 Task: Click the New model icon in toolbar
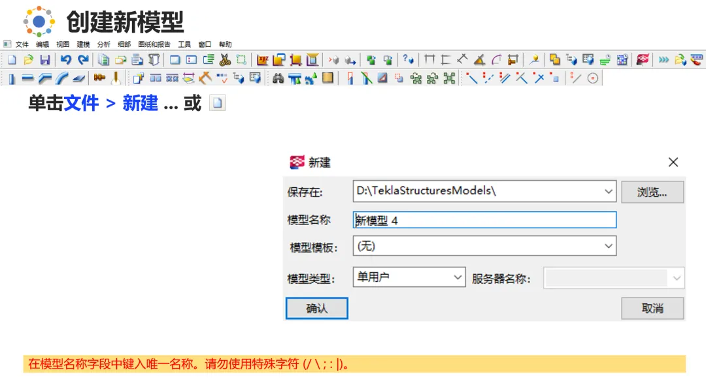[12, 60]
